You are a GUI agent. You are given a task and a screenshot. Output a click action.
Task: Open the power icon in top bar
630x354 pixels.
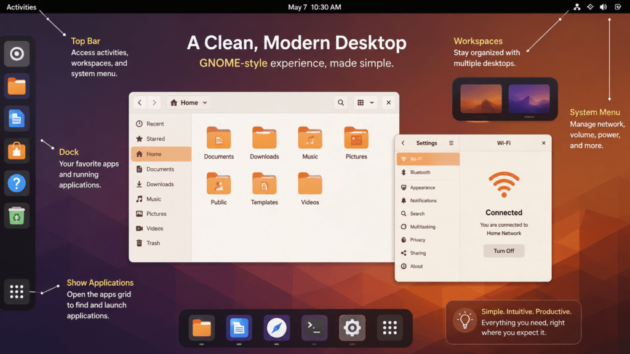(x=618, y=7)
